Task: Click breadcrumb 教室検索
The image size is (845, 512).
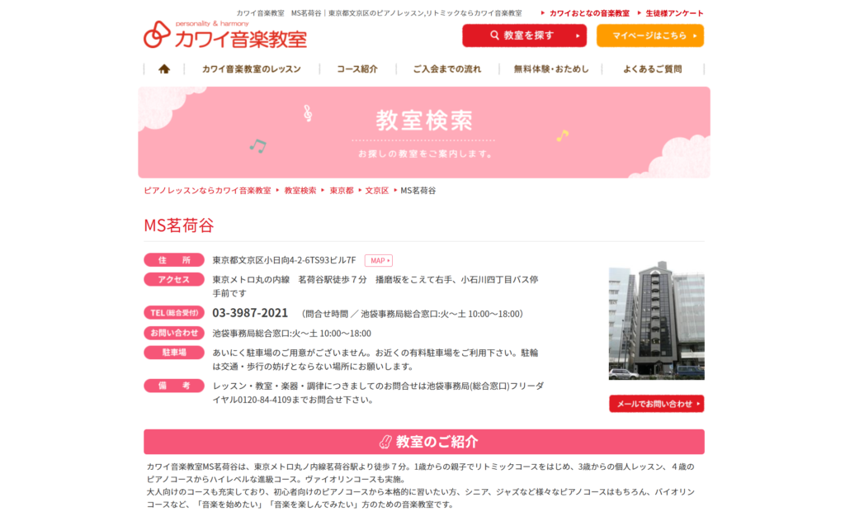Action: click(300, 191)
